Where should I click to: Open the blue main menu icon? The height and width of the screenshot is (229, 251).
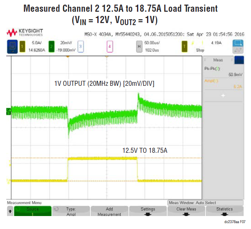click(x=11, y=46)
